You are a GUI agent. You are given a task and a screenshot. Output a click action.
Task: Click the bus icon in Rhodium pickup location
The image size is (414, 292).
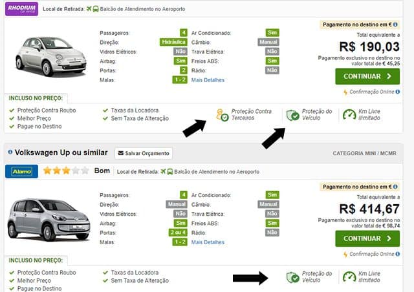pos(96,9)
